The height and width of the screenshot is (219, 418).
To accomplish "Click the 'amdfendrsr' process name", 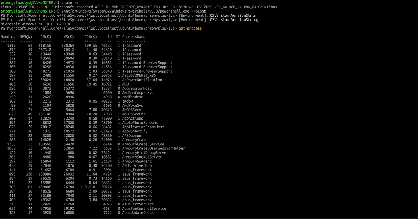I will tap(133, 97).
